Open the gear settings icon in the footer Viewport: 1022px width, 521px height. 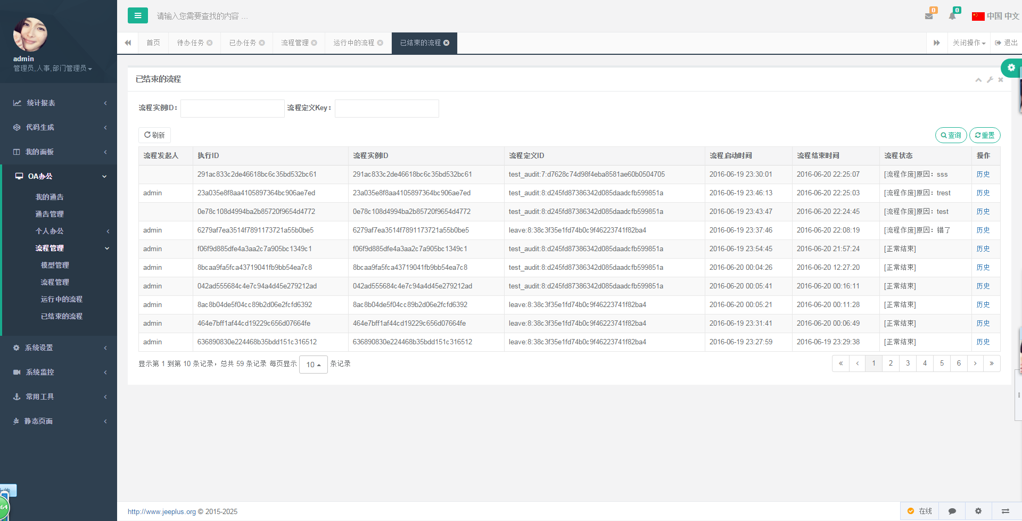click(978, 511)
